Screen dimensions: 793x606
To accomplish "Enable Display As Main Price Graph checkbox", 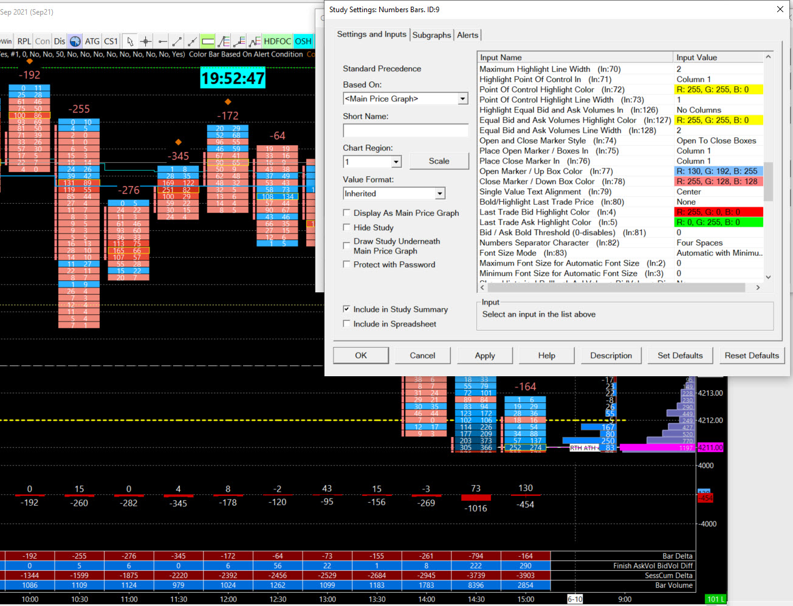I will [347, 213].
